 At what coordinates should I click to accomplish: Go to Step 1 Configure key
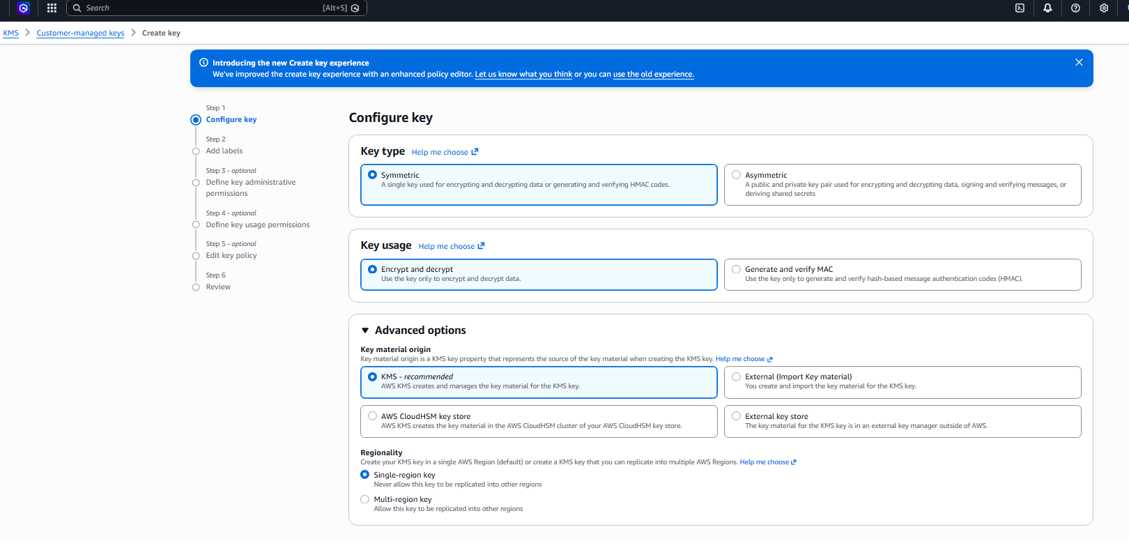point(231,120)
